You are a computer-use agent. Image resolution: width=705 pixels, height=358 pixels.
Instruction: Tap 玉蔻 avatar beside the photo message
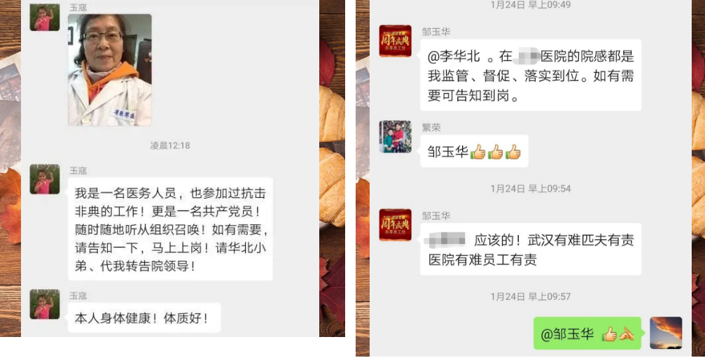pos(45,17)
